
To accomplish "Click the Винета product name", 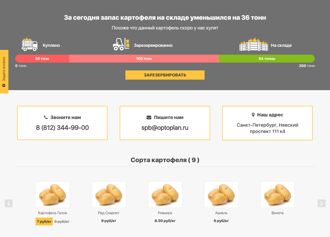I will [x=278, y=213].
